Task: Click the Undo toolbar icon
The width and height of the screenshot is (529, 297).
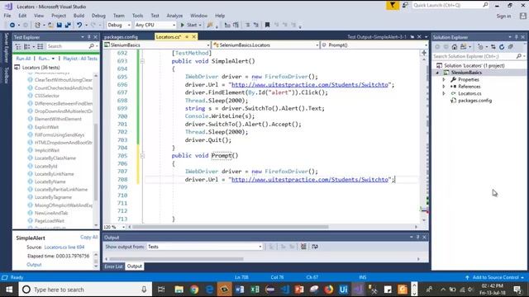Action: (x=79, y=25)
